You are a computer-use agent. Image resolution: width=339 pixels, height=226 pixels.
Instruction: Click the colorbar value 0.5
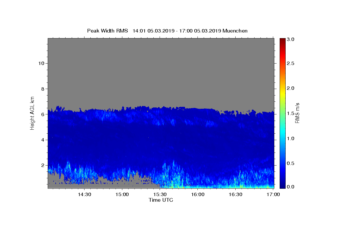pos(291,163)
